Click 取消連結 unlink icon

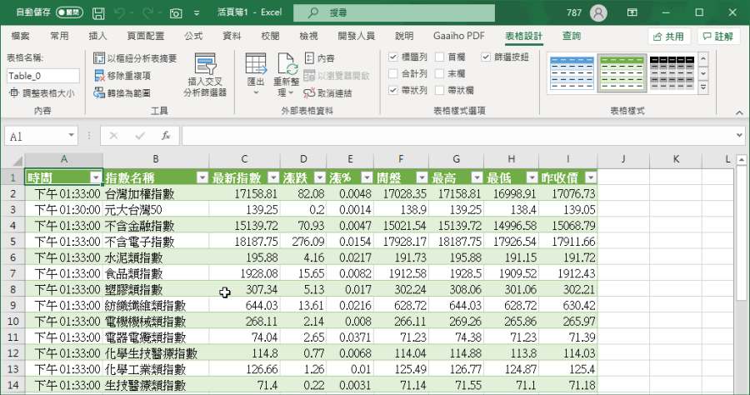click(309, 93)
